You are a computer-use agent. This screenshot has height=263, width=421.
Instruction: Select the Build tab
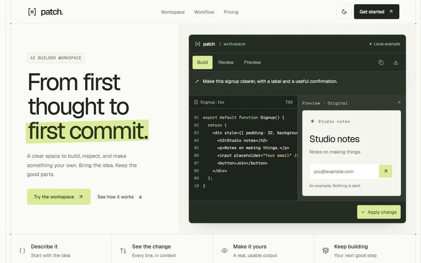[x=202, y=62]
